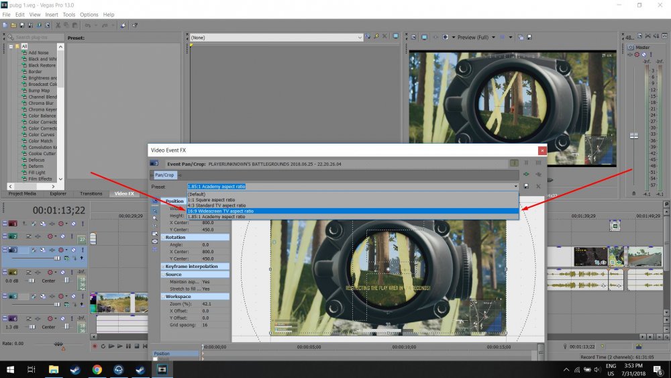This screenshot has height=378, width=671.
Task: Open the notification center icon
Action: coord(658,369)
